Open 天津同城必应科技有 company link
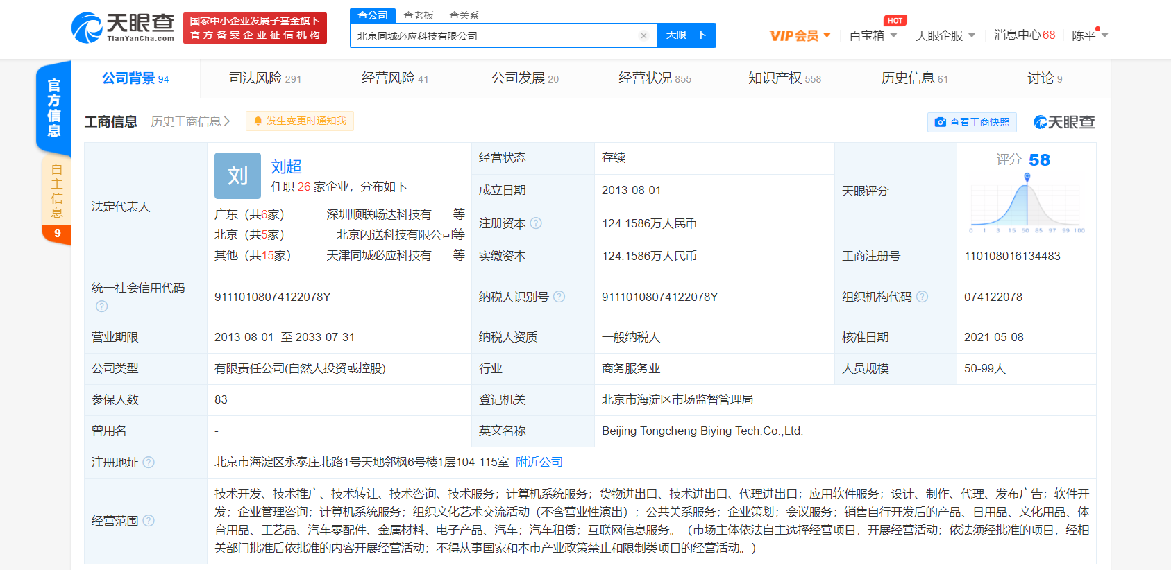The height and width of the screenshot is (570, 1171). pos(385,255)
